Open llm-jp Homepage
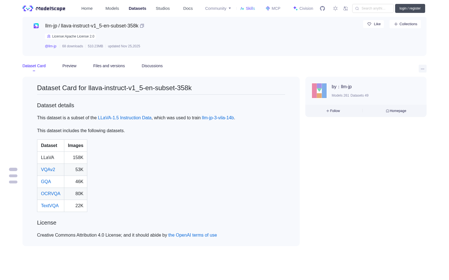Screen dimensions: 449x280 pyautogui.click(x=396, y=111)
